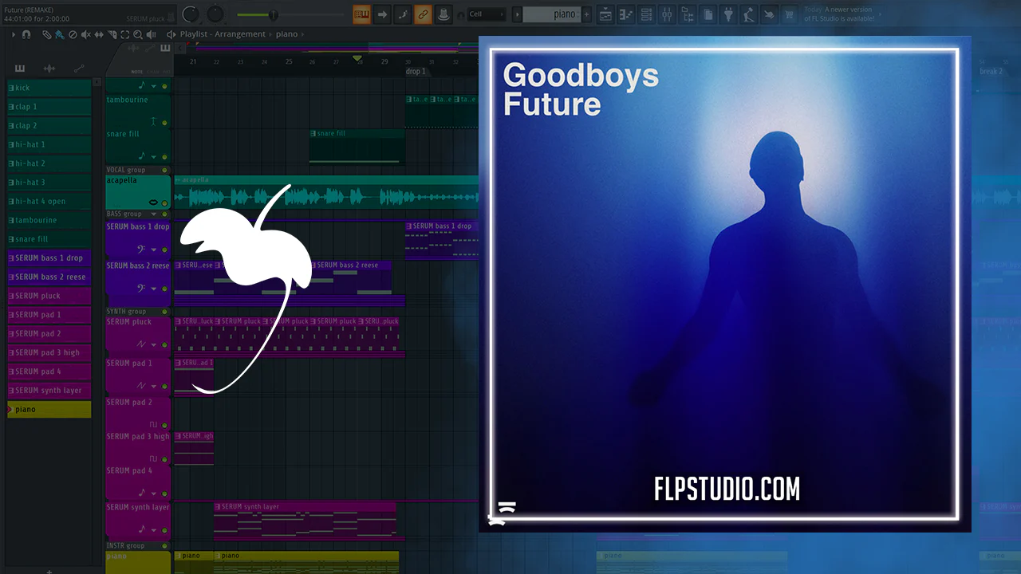Image resolution: width=1021 pixels, height=574 pixels.
Task: Click Playlist - Arrangement breadcrumb
Action: click(x=223, y=34)
